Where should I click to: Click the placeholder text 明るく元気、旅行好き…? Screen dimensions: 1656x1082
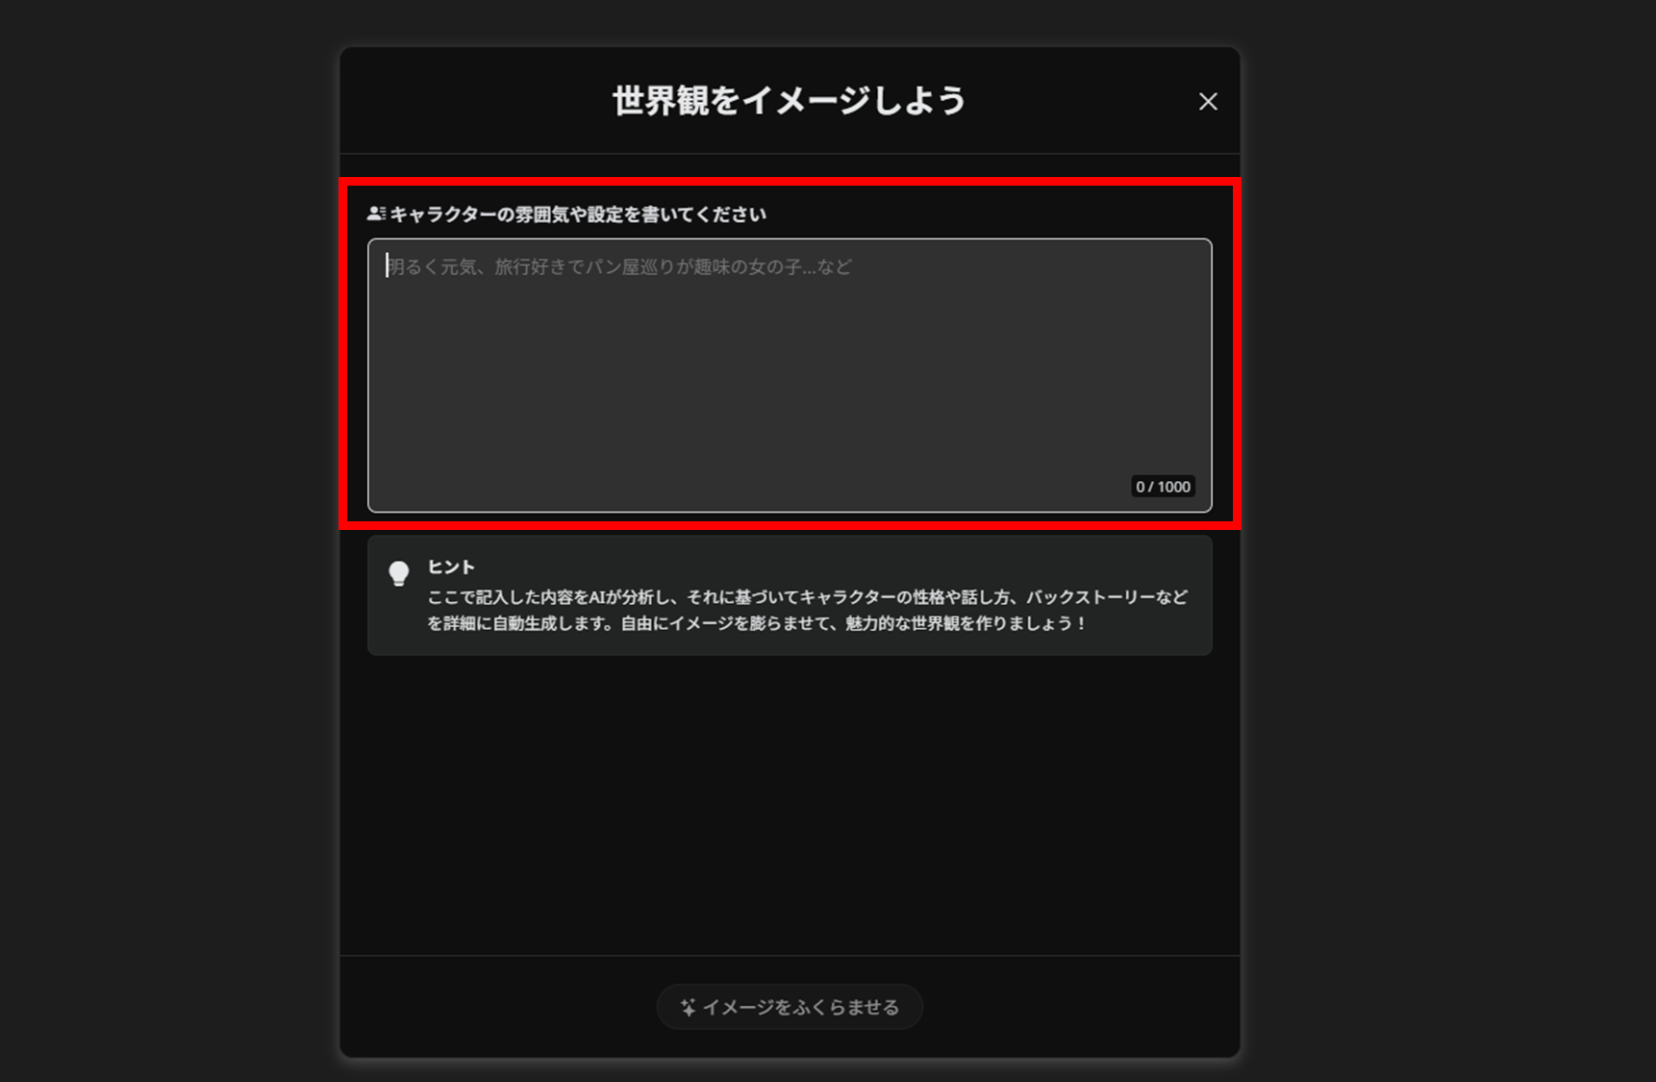pos(619,266)
